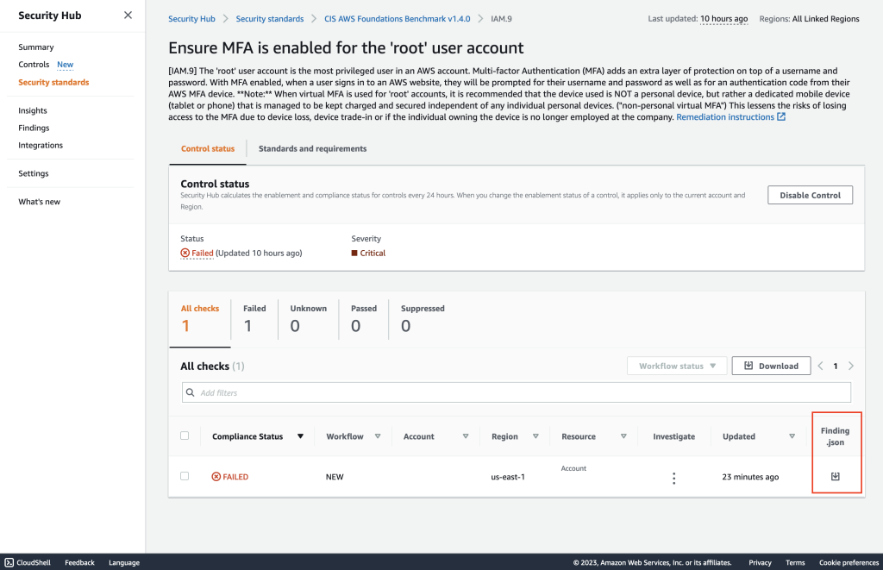The width and height of the screenshot is (883, 570).
Task: Click the external link icon after Remediation instructions
Action: (781, 116)
